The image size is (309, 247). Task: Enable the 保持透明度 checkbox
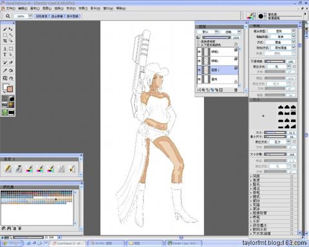(x=198, y=41)
